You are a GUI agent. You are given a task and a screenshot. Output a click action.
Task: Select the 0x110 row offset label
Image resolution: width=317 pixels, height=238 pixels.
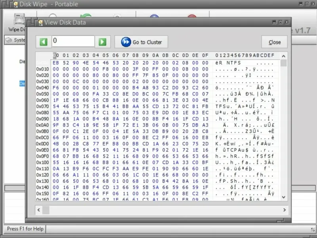click(42, 169)
